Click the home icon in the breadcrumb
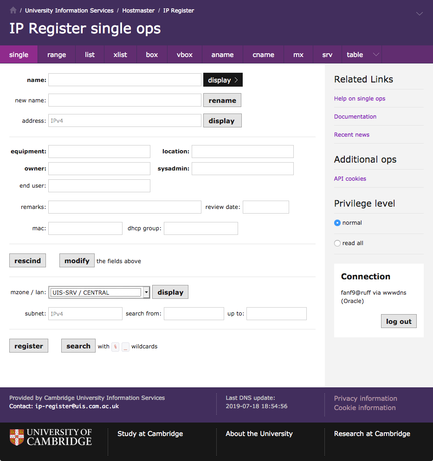Screen dimensions: 433x461 pos(13,10)
